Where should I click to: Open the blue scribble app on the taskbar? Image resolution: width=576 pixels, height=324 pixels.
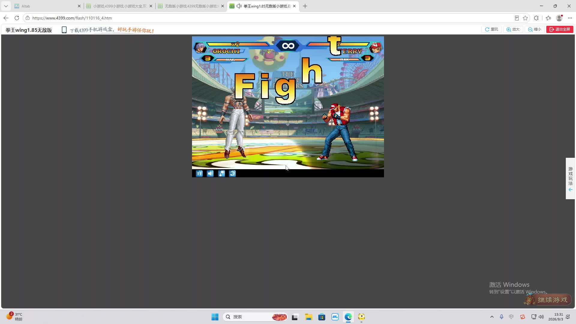point(335,317)
